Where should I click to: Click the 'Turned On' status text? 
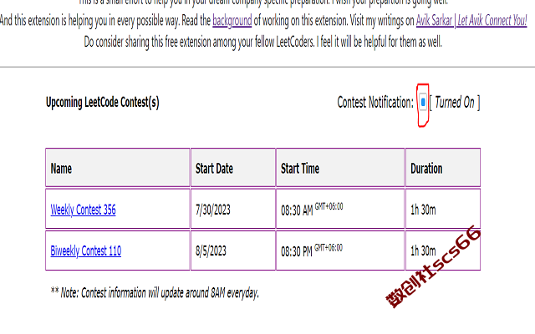tap(455, 102)
